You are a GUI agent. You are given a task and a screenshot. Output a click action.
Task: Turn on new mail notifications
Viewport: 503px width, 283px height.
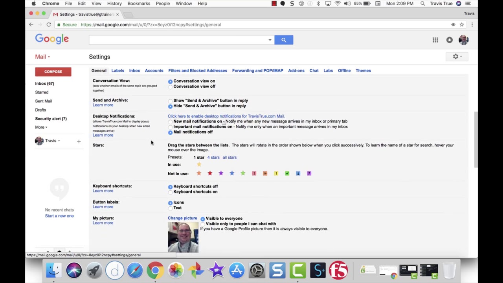pos(170,121)
